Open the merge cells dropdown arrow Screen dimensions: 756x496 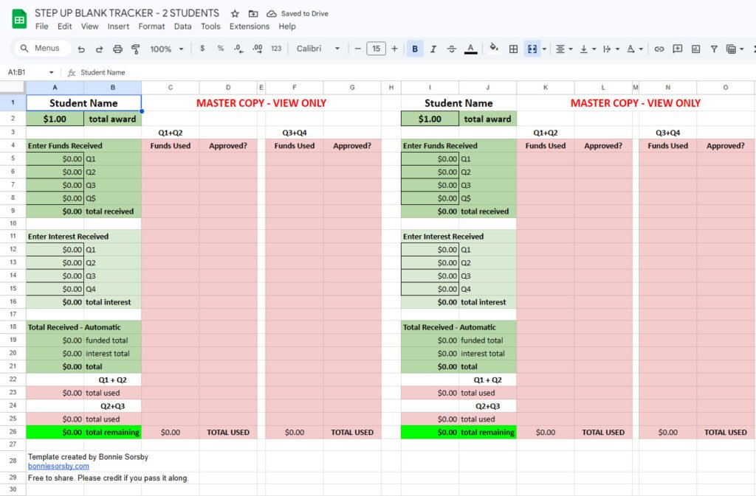(x=544, y=49)
